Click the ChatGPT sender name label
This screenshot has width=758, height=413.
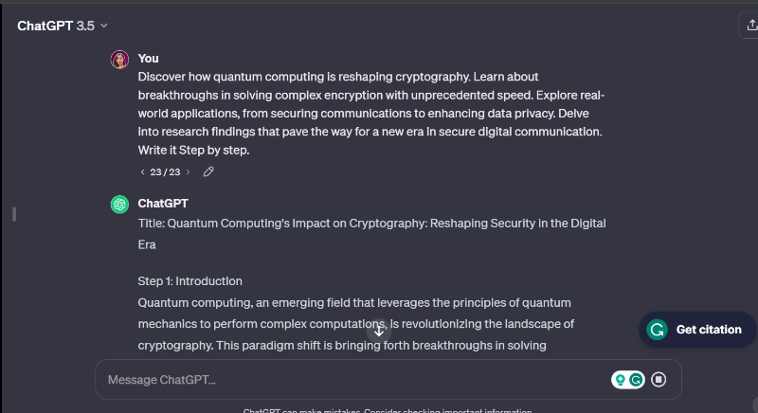tap(163, 203)
